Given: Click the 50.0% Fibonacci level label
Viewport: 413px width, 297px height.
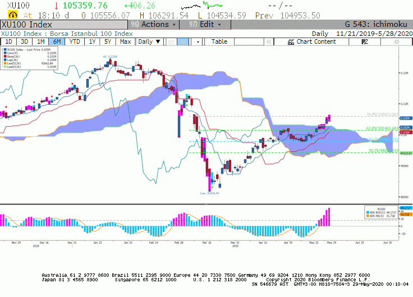Looking at the screenshot, I should click(x=383, y=140).
